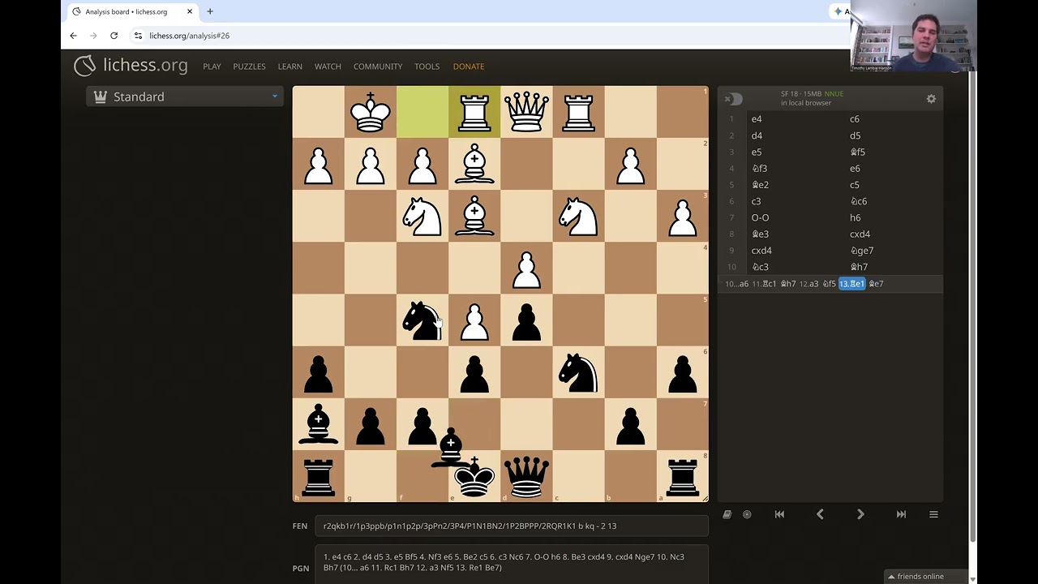Open the LEARN menu
This screenshot has width=1038, height=584.
point(290,67)
